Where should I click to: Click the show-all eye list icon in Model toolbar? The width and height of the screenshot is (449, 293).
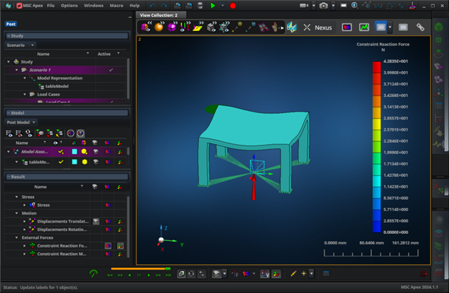(9, 134)
